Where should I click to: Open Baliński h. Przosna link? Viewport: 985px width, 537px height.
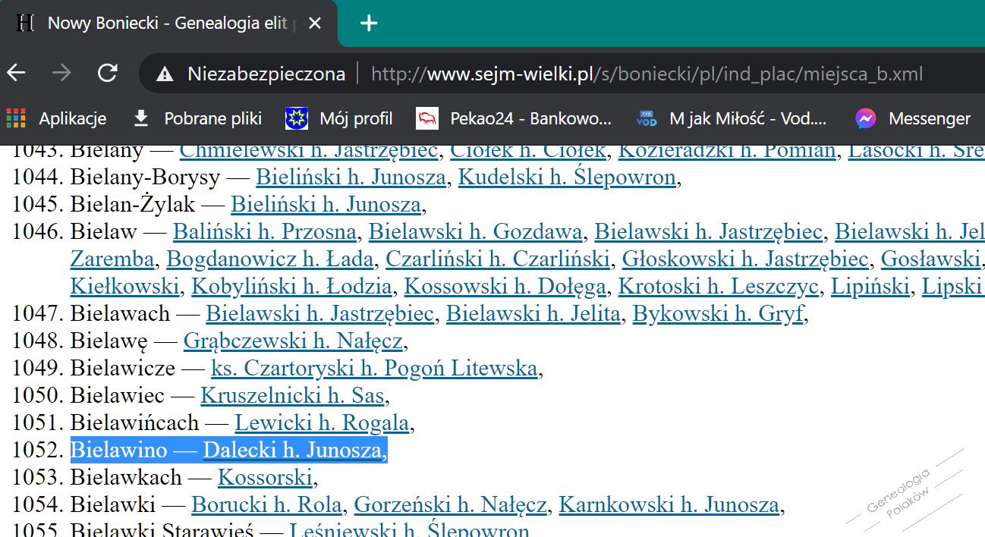coord(265,232)
